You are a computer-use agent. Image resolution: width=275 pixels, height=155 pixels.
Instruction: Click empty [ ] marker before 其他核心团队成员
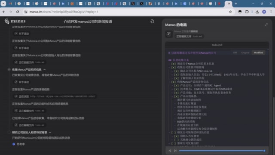click(x=176, y=139)
